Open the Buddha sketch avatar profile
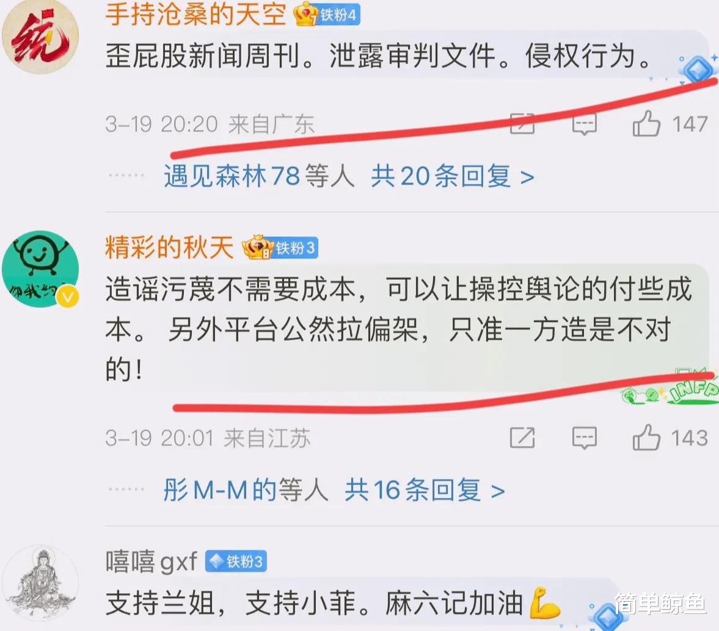Image resolution: width=719 pixels, height=631 pixels. click(40, 583)
